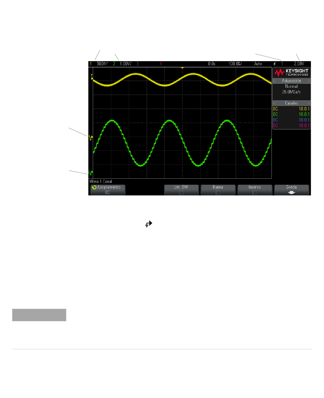
Task: Click the pink 10.0:1 probe ratio
Action: (304, 125)
